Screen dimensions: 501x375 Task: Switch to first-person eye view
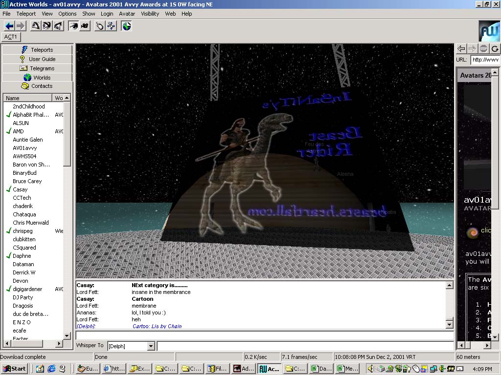[73, 26]
